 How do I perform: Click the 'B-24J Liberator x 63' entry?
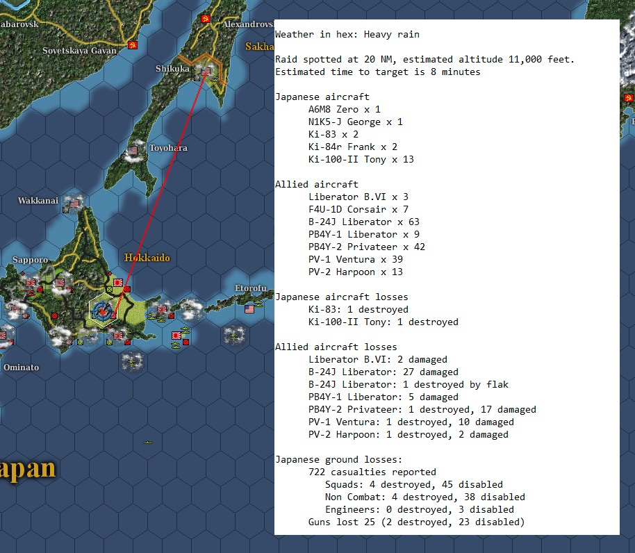point(364,222)
